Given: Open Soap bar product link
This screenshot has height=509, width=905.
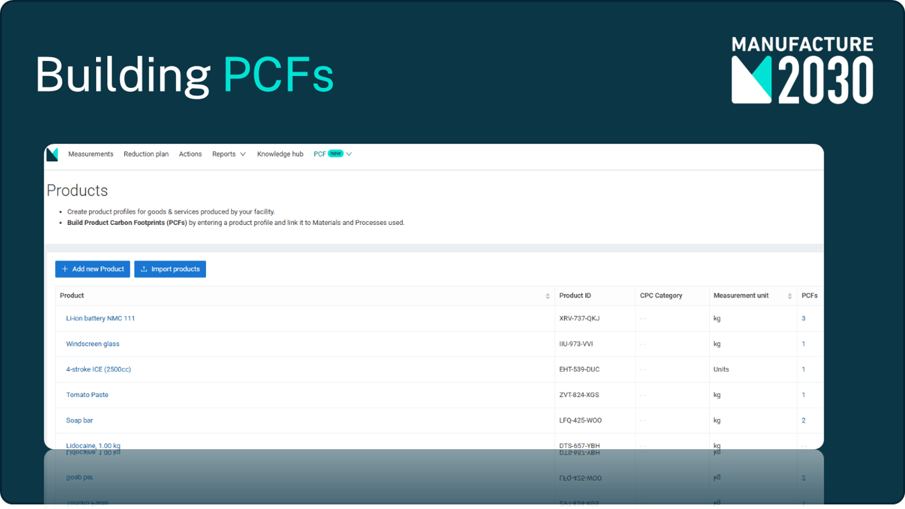Looking at the screenshot, I should point(79,420).
